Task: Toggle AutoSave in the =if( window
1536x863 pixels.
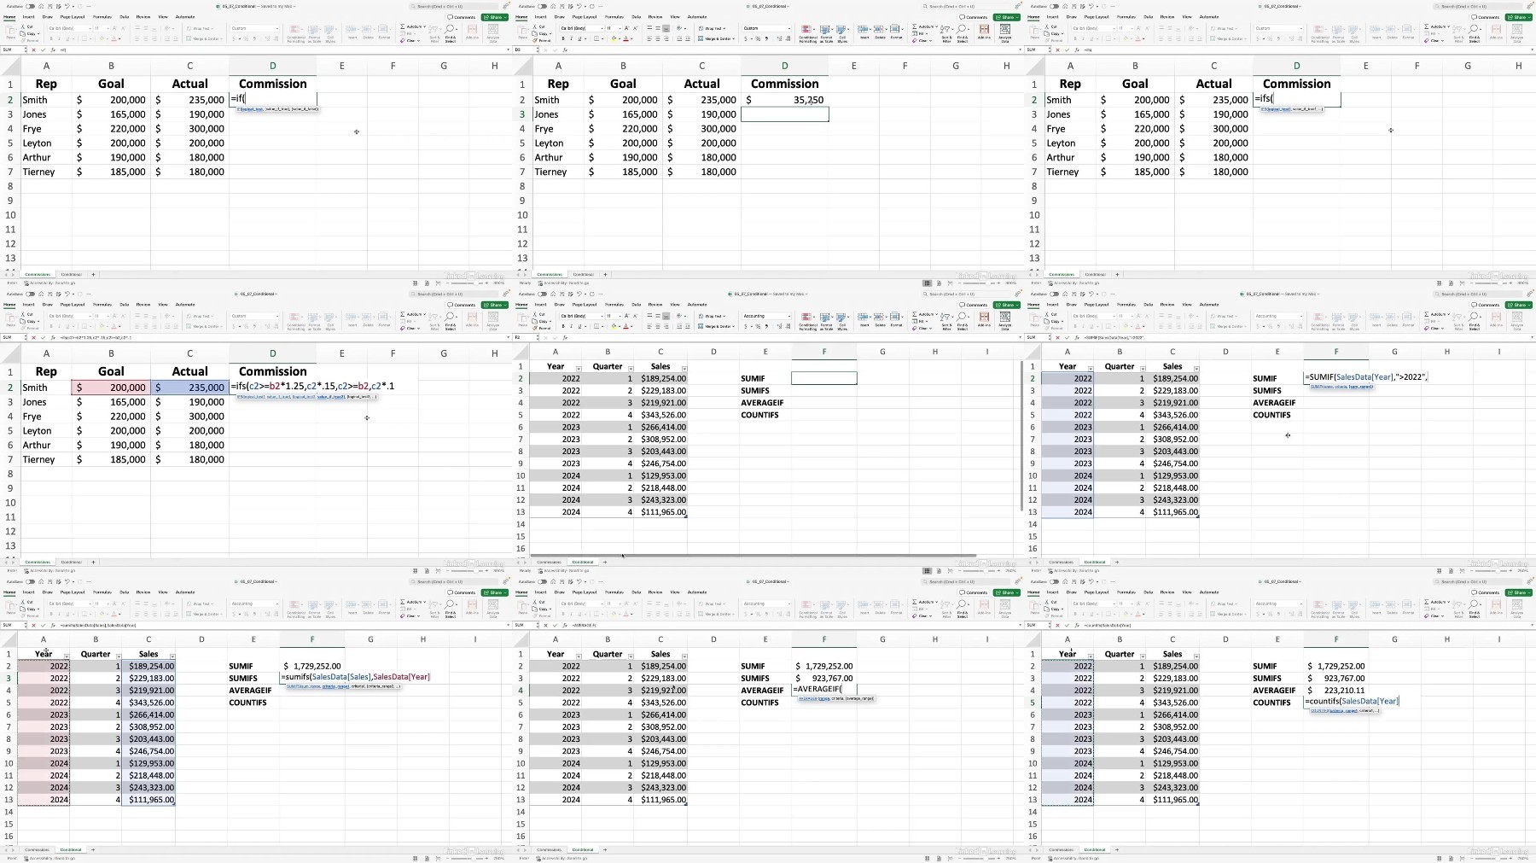Action: (30, 6)
